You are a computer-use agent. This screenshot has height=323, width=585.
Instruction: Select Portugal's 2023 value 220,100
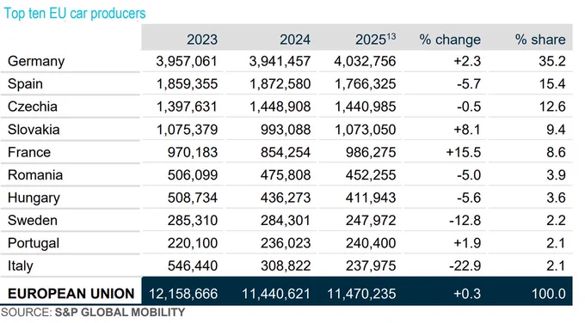click(x=193, y=243)
